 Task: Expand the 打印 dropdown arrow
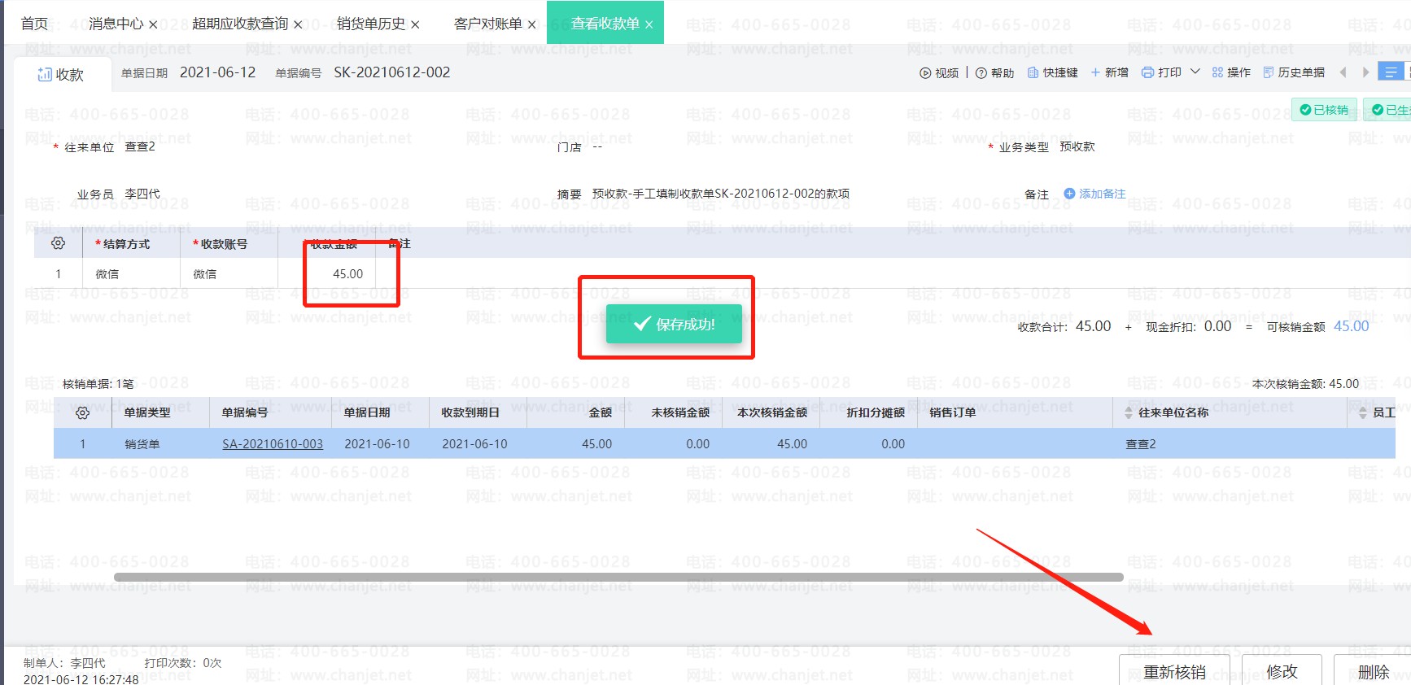[1195, 72]
